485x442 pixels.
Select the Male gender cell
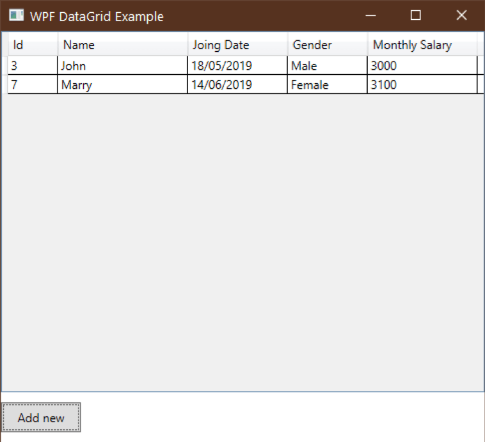point(327,66)
